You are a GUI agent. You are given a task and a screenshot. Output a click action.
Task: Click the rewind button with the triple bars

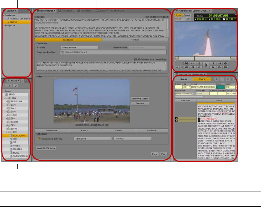187,67
